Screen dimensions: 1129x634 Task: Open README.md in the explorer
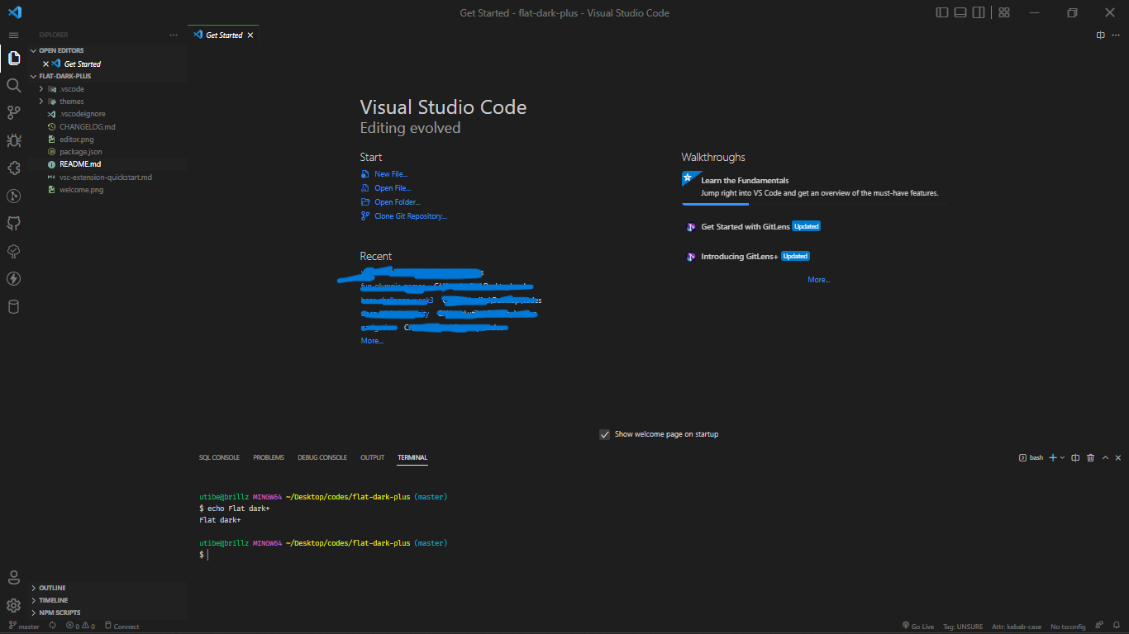(80, 164)
